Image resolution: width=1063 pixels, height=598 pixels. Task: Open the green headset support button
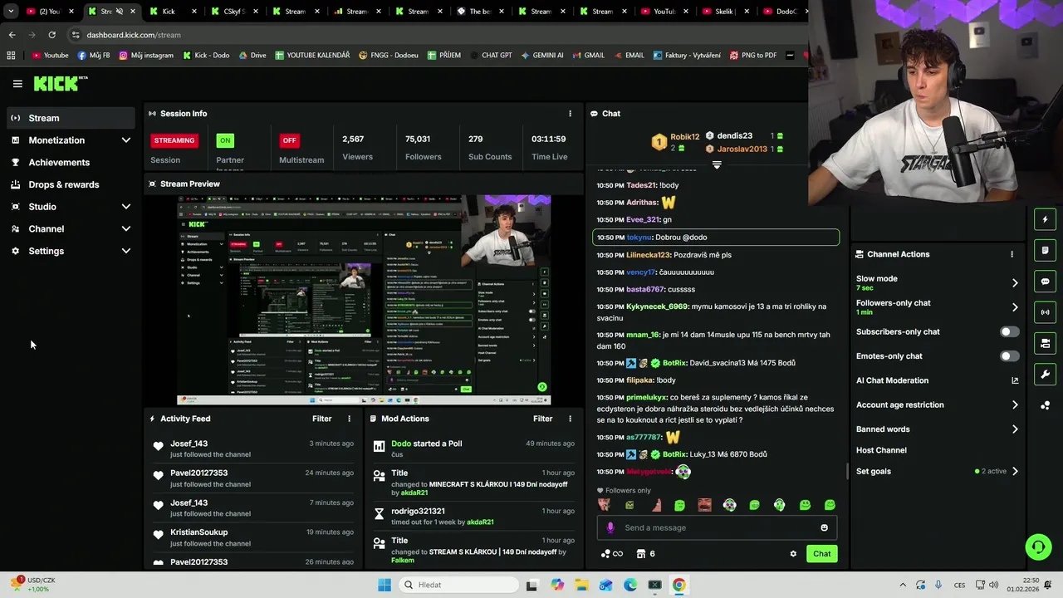[x=1038, y=547]
